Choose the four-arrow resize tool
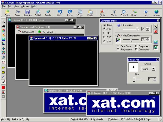The height and width of the screenshot is (122, 163). coord(3,48)
